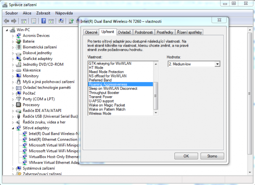Click the blue question mark Help toolbar icon
The height and width of the screenshot is (185, 255).
[x=43, y=21]
